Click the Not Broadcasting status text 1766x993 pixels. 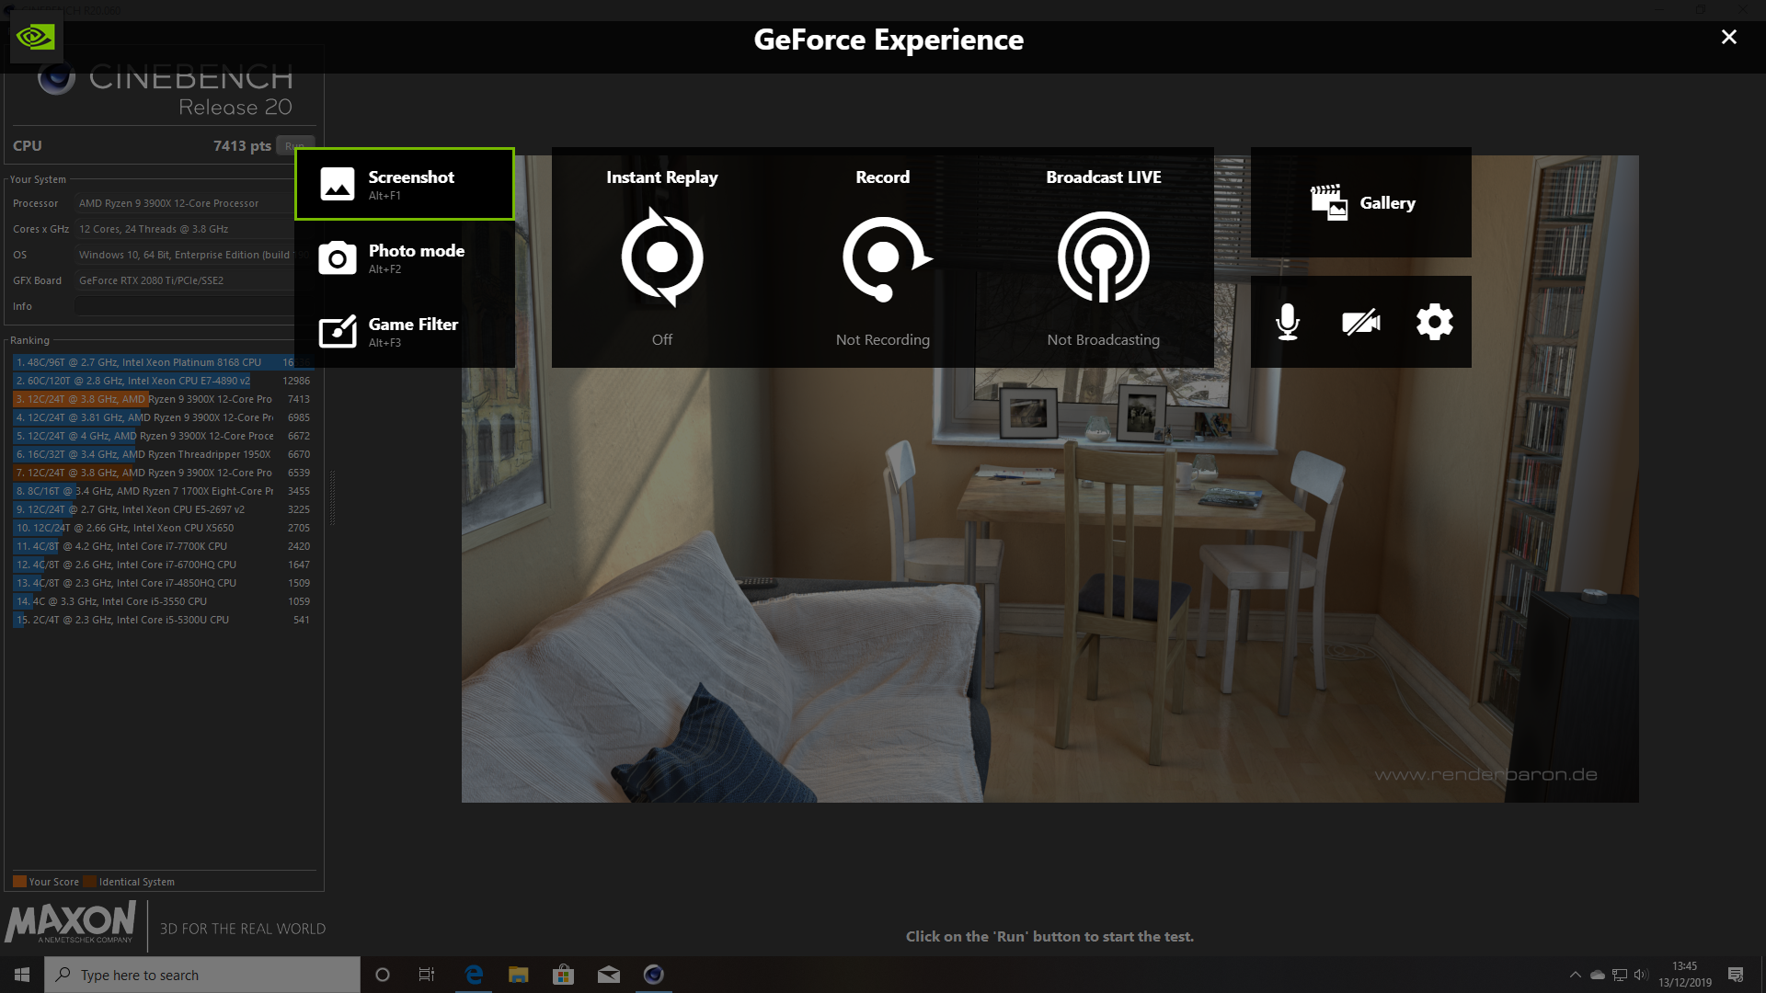pos(1104,339)
